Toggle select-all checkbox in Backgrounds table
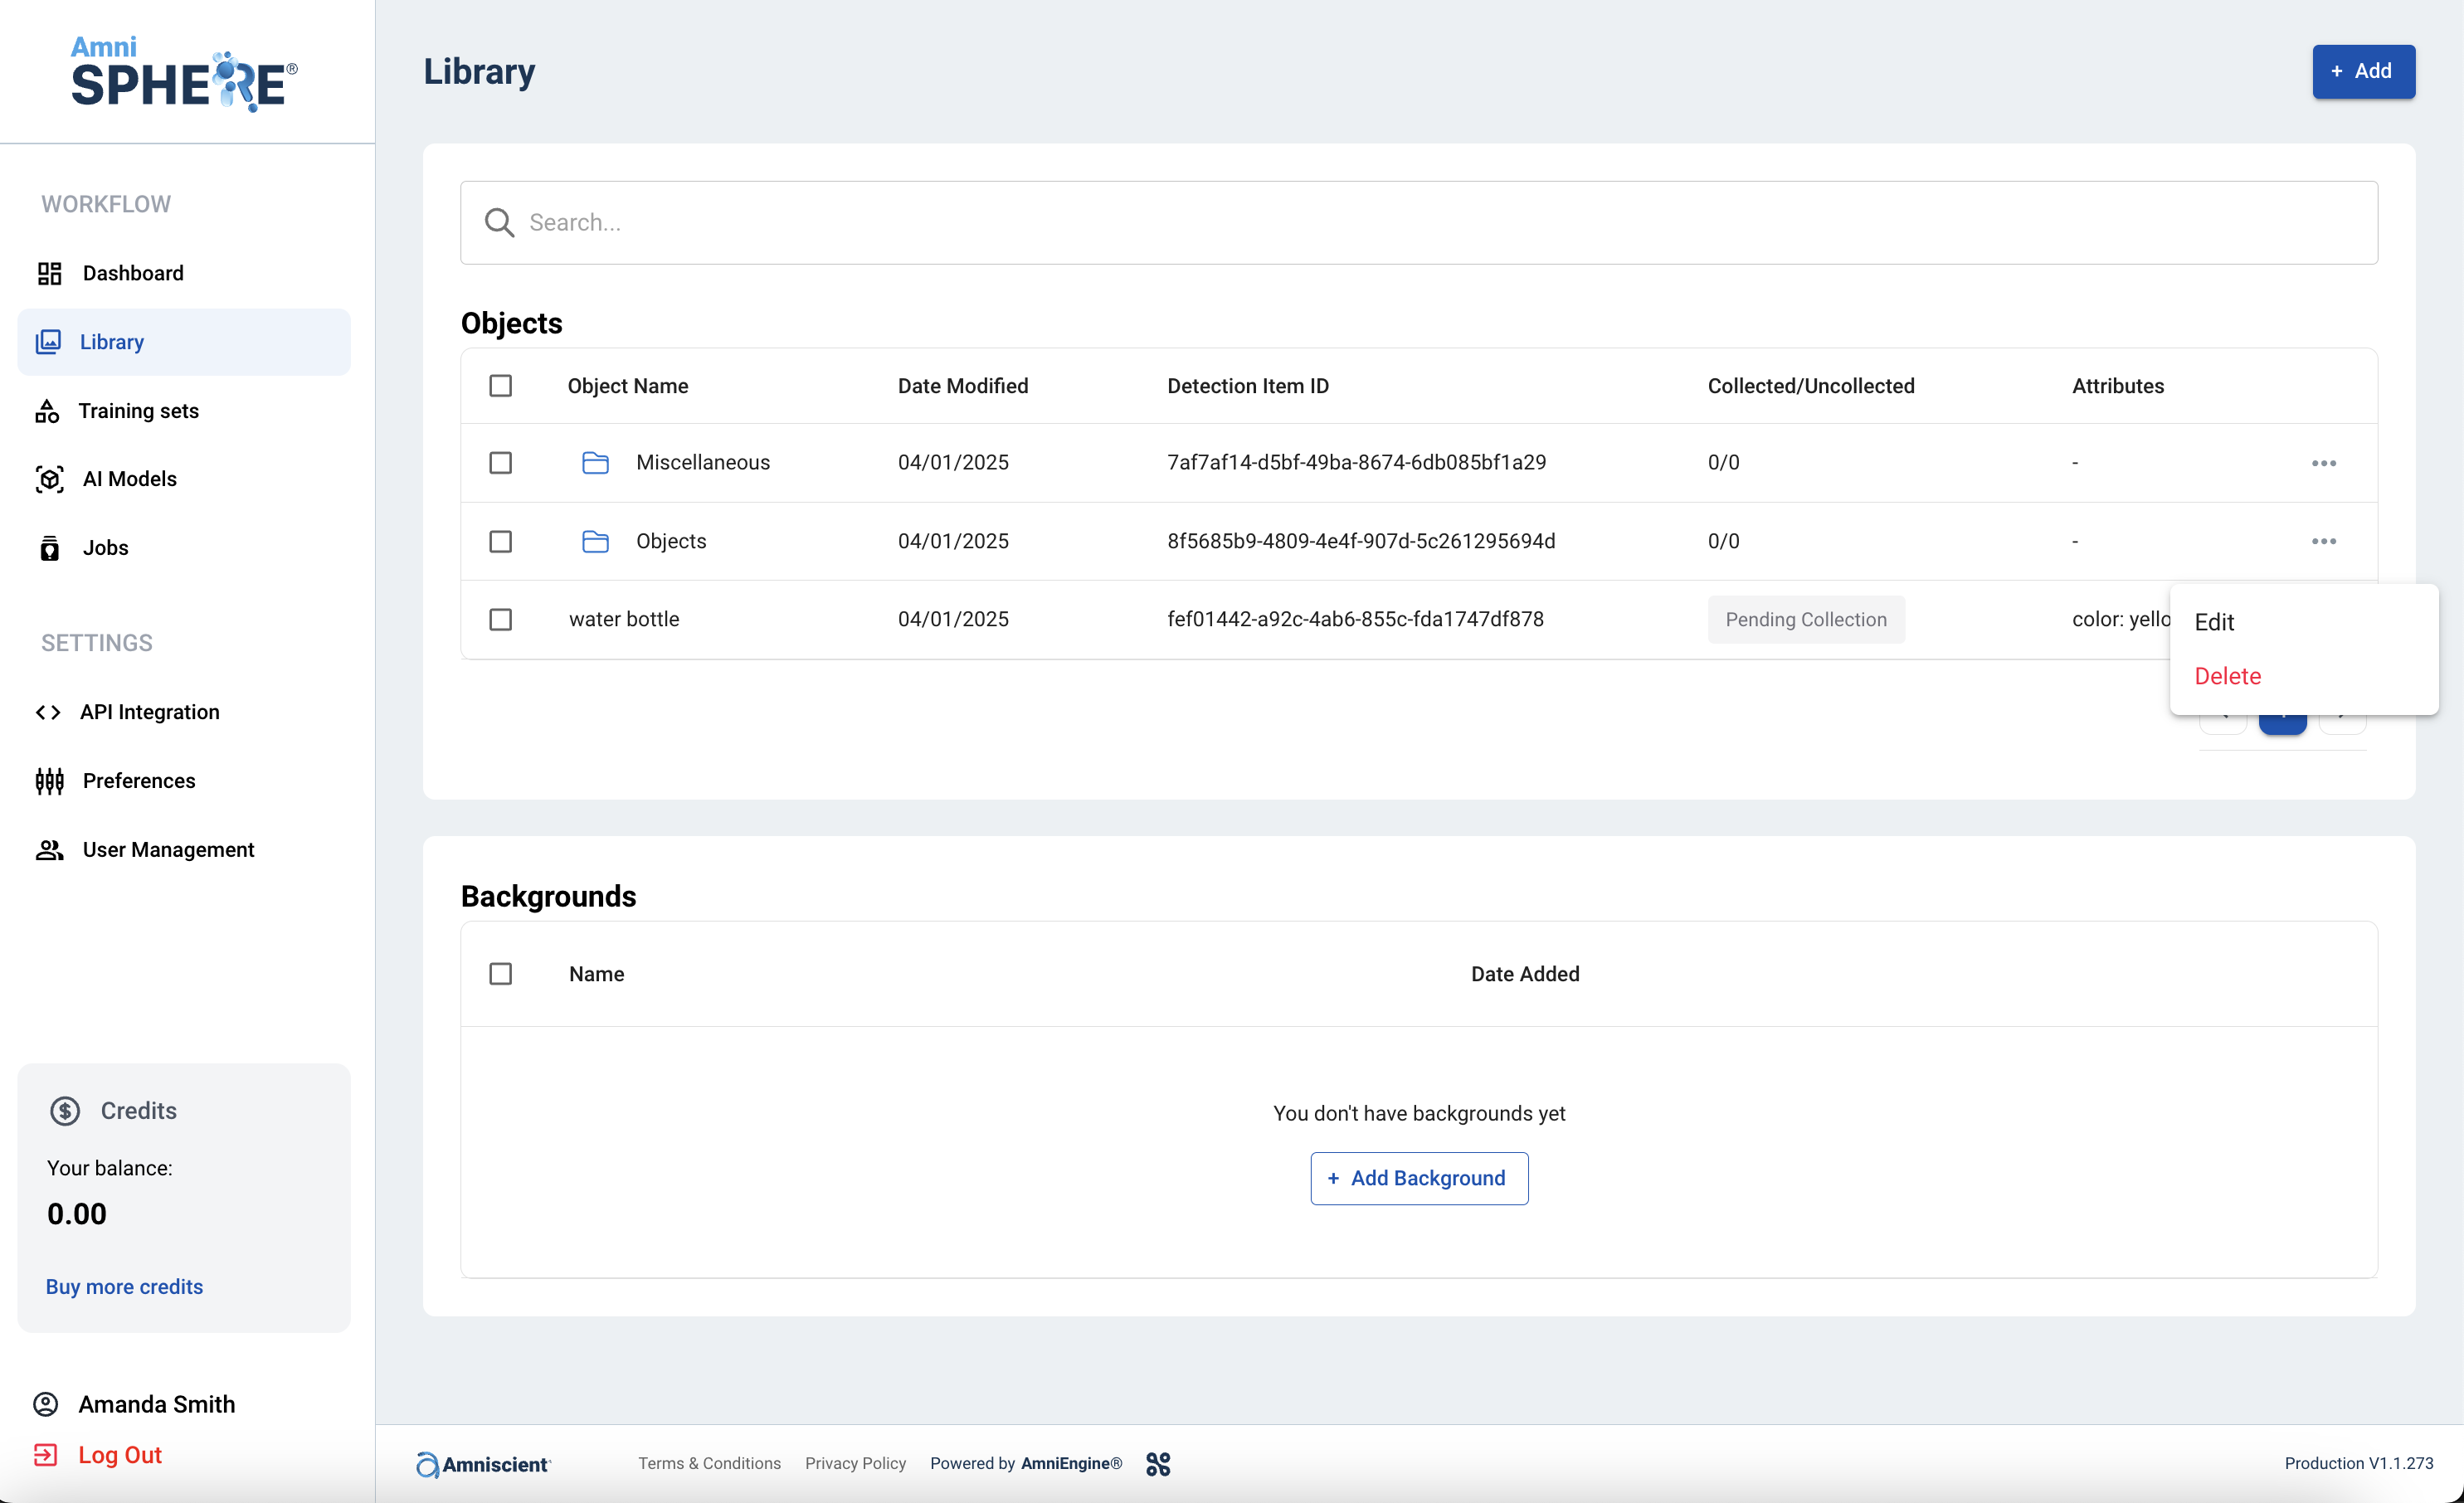The image size is (2464, 1503). 500,974
